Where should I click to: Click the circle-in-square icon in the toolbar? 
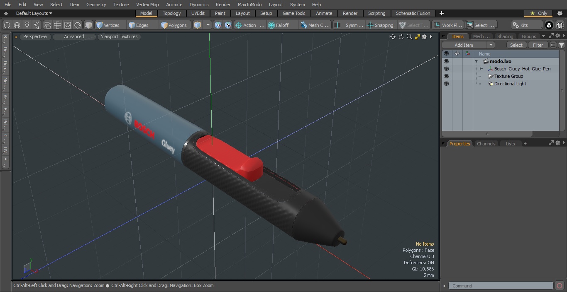67,25
